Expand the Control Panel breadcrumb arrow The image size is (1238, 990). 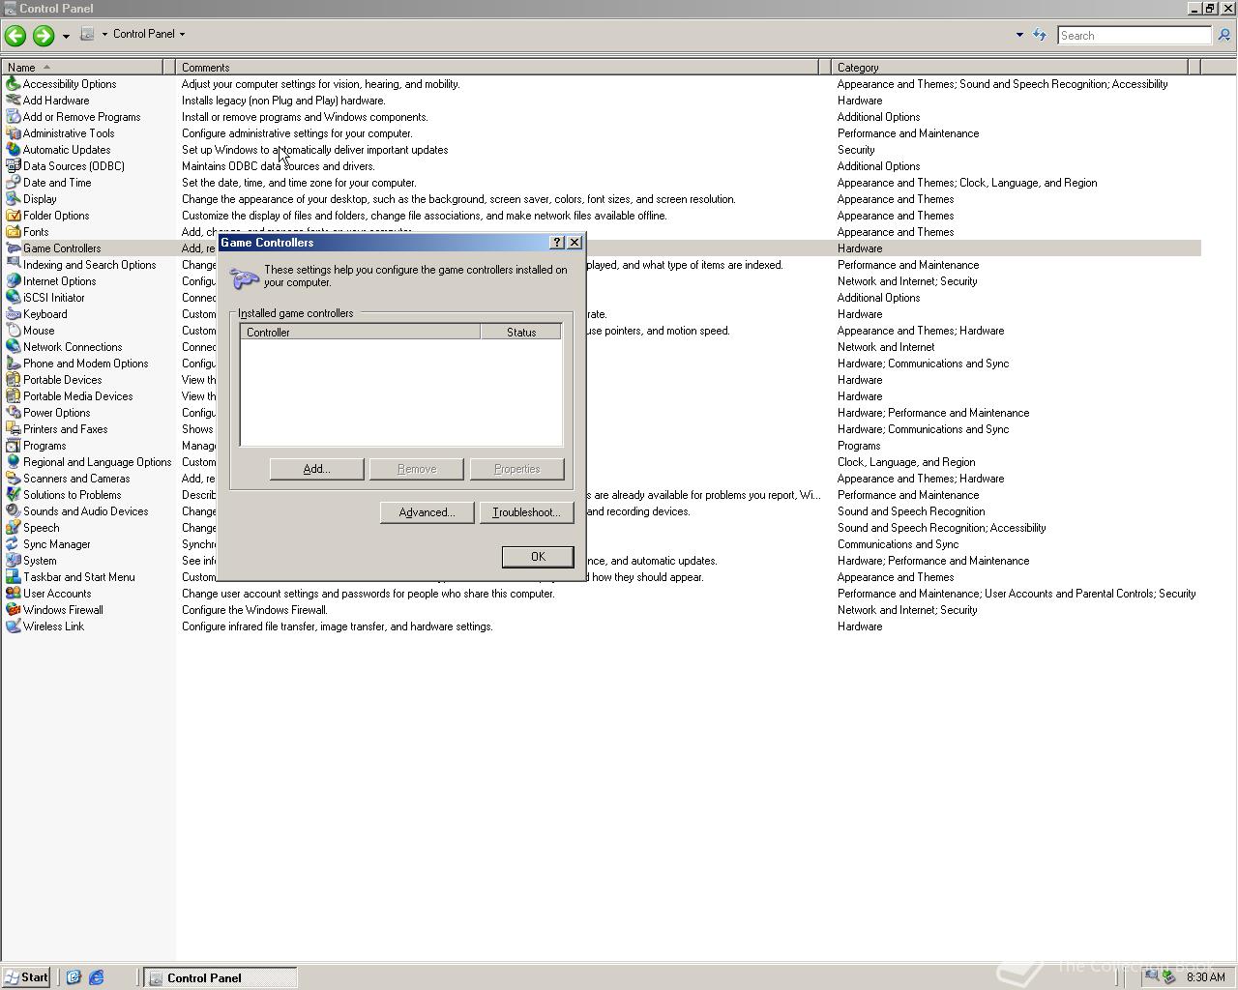[182, 34]
